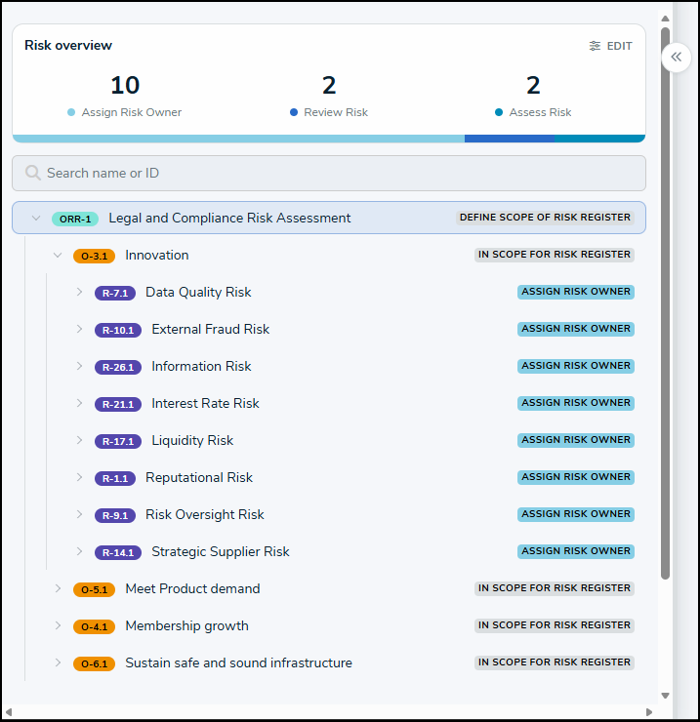This screenshot has height=722, width=700.
Task: Click the scroll down arrow
Action: 665,696
